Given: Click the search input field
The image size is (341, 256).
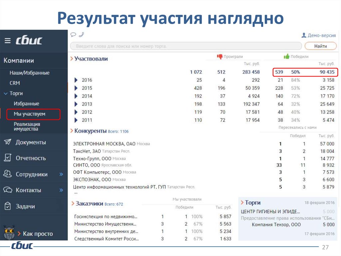Looking at the screenshot, I should [185, 46].
